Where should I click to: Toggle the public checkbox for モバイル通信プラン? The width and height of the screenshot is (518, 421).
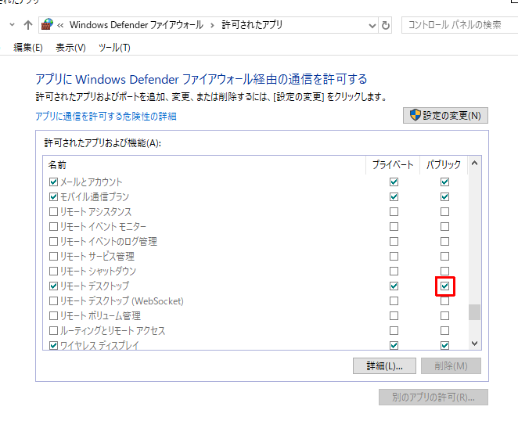pos(444,197)
